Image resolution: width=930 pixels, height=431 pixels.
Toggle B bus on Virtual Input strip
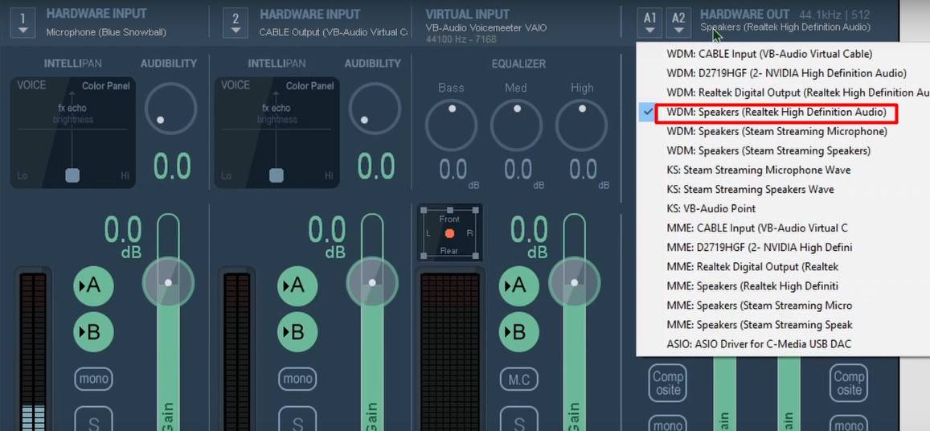tap(519, 332)
